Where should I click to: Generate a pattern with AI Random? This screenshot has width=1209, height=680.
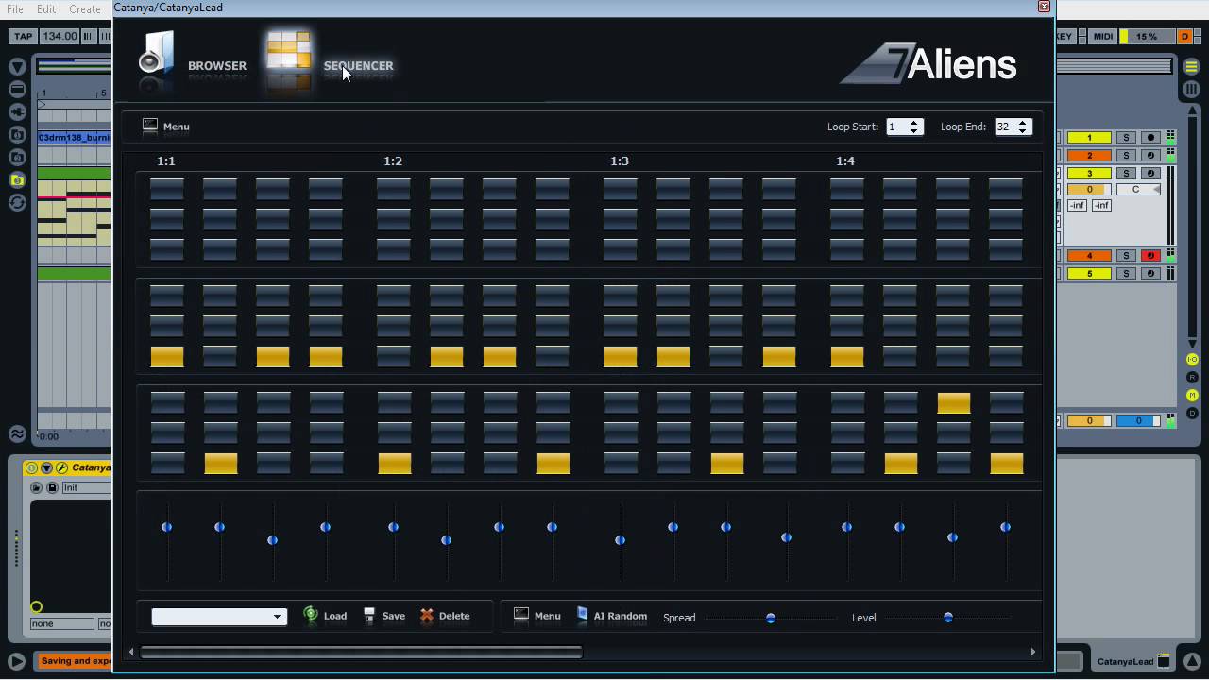coord(611,616)
